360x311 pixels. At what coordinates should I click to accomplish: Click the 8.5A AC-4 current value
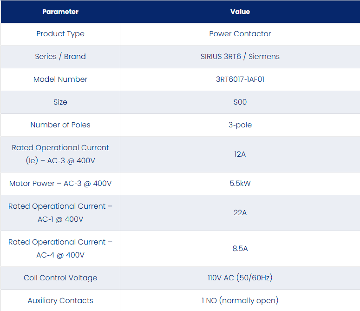pyautogui.click(x=240, y=249)
